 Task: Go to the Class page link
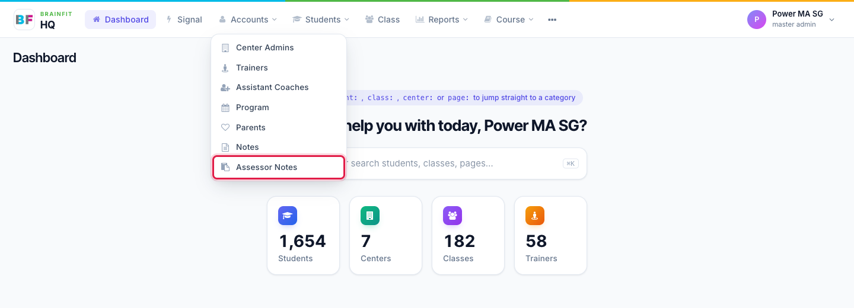[383, 20]
